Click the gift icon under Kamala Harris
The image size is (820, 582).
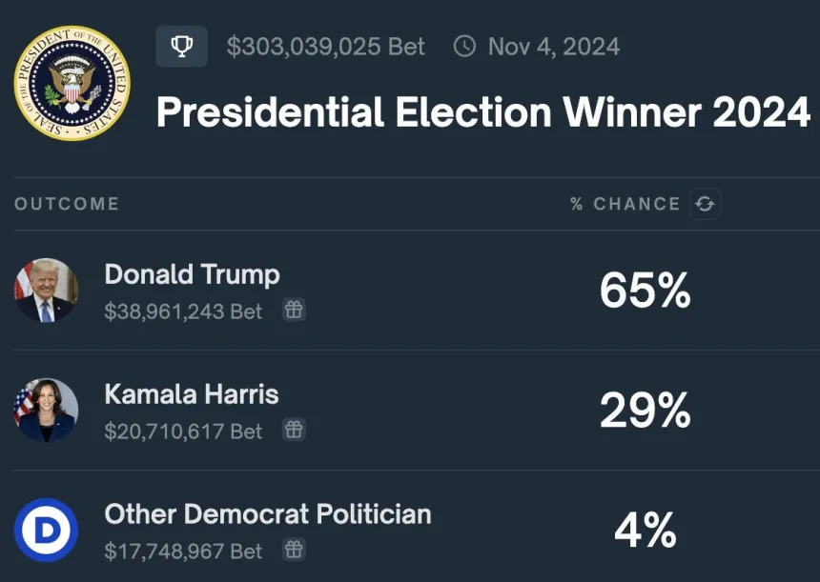294,430
